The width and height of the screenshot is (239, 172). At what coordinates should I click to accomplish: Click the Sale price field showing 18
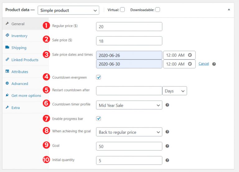coord(129,41)
